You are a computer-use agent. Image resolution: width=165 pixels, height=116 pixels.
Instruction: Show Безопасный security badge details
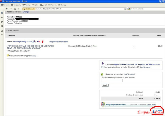tap(29, 9)
